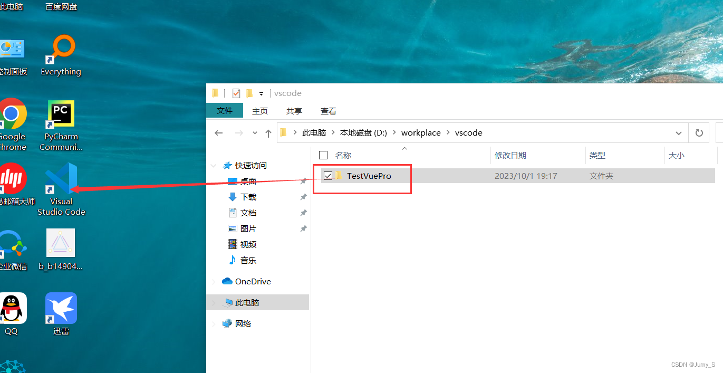Toggle the select-all checkbox above the file list
This screenshot has width=723, height=373.
coord(323,155)
